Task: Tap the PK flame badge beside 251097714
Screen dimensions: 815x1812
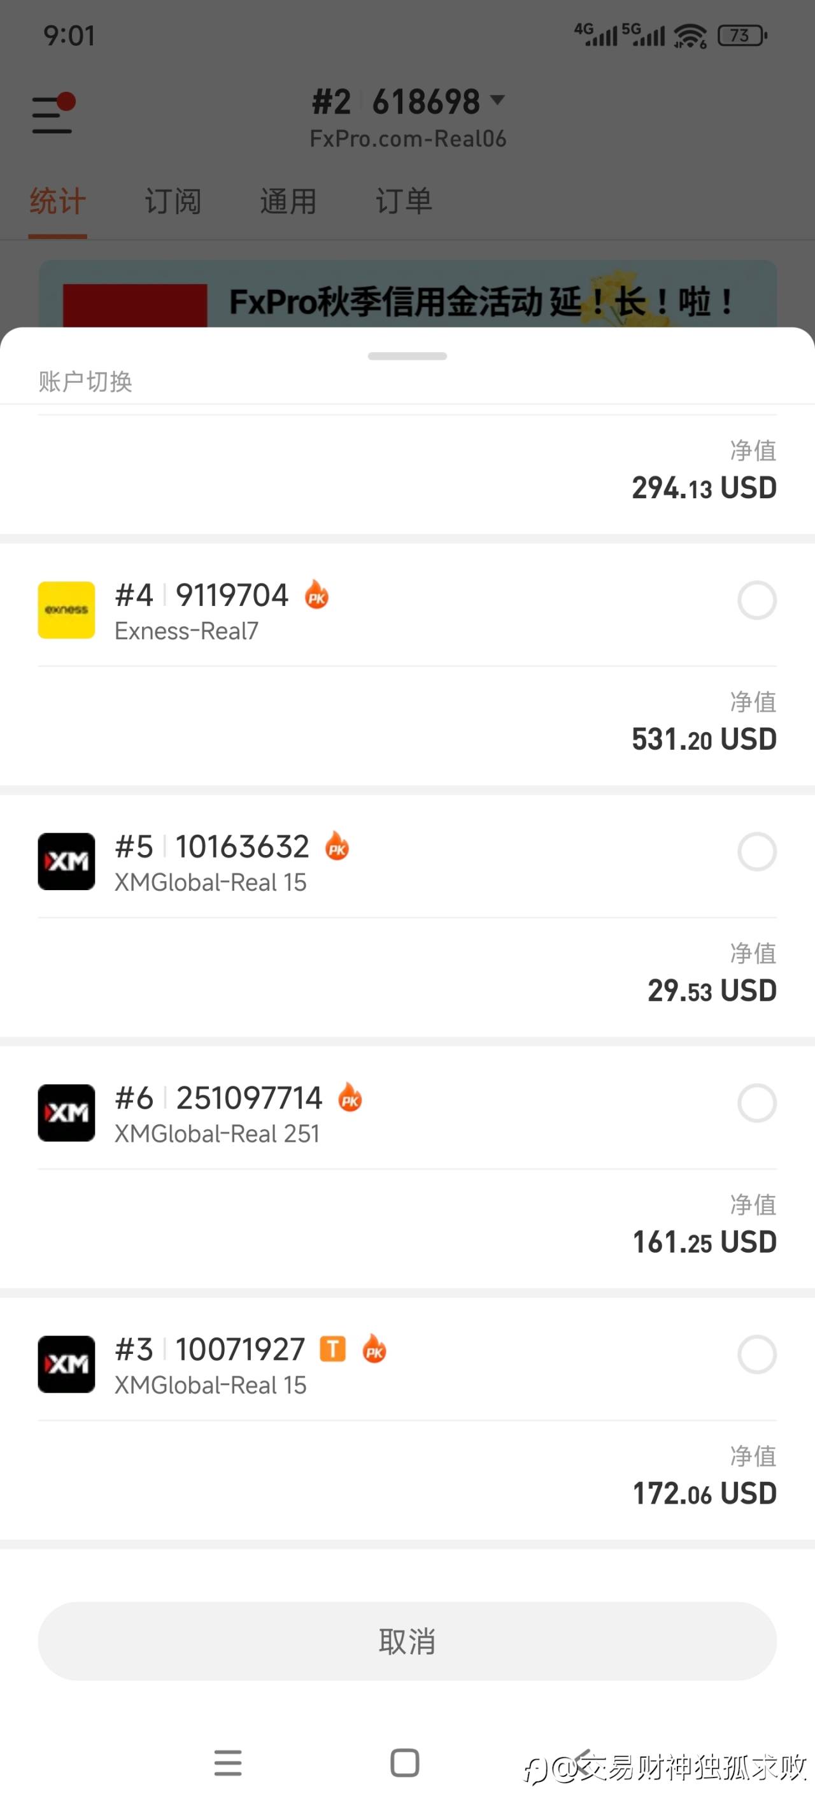Action: pyautogui.click(x=350, y=1097)
